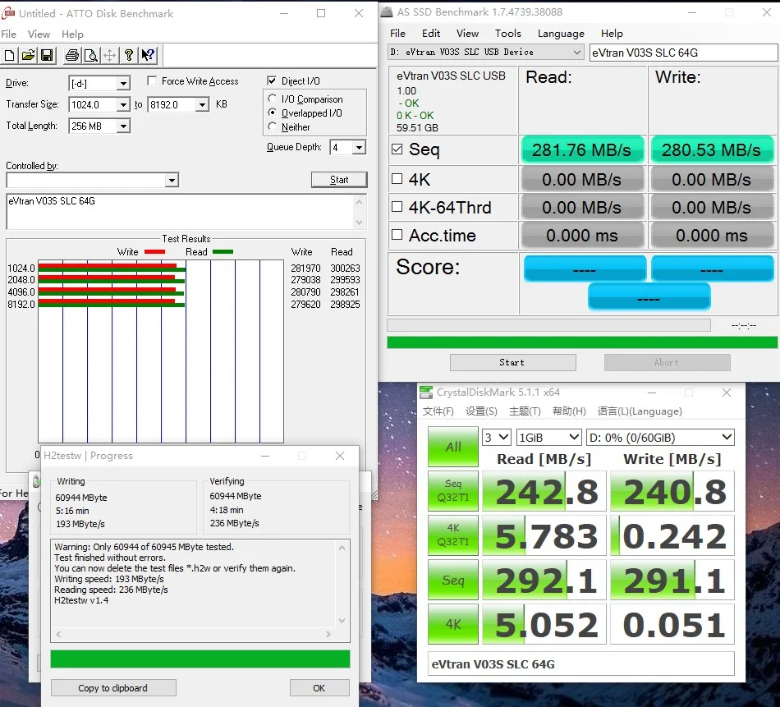Open the Edit menu in AS SSD

click(431, 34)
